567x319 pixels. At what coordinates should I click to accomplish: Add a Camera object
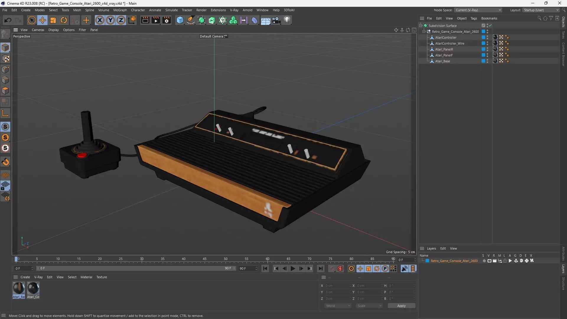[276, 20]
